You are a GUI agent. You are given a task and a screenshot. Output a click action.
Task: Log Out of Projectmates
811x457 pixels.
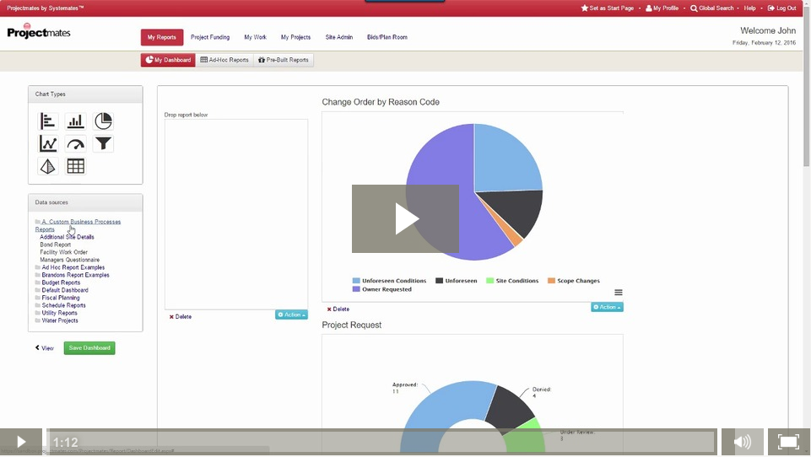782,8
